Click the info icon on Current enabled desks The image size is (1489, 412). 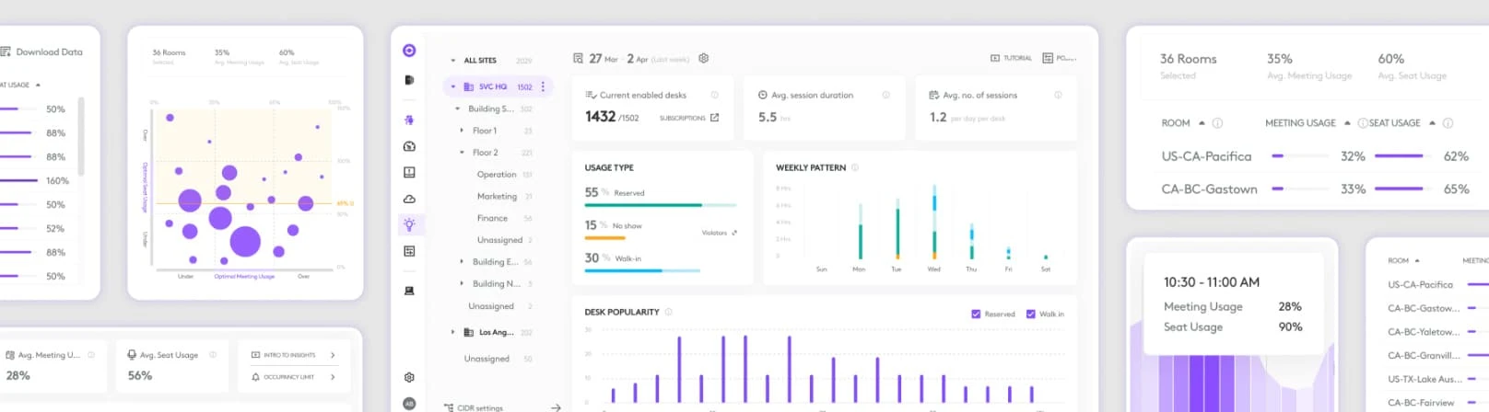714,95
